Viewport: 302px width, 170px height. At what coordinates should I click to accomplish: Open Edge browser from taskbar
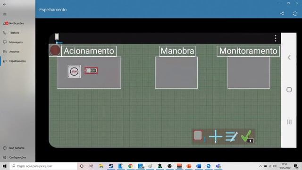[x=209, y=166]
